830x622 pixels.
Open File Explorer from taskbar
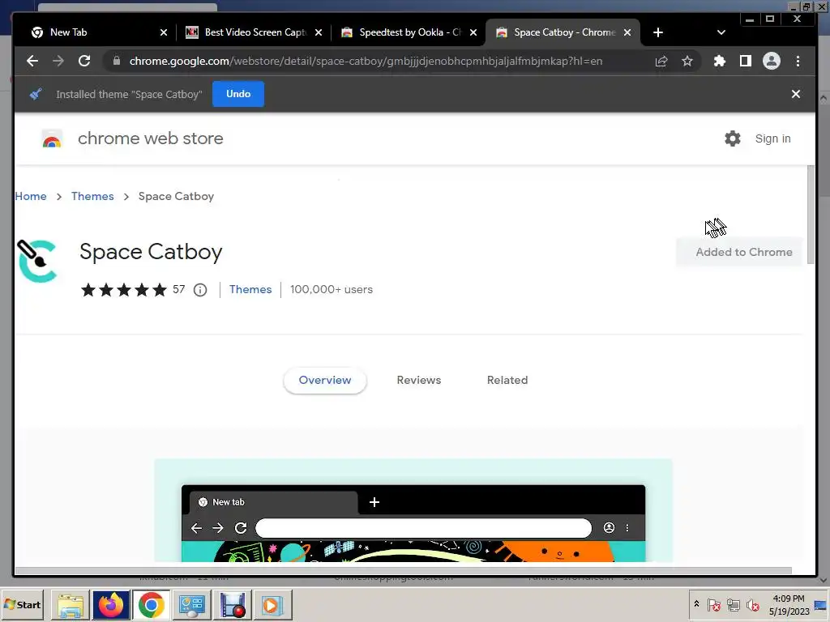(70, 605)
